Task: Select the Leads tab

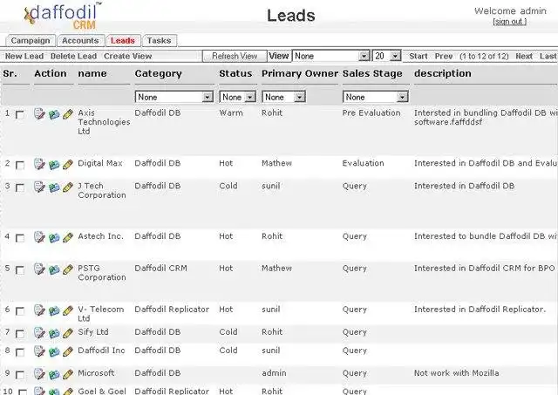Action: (x=123, y=41)
